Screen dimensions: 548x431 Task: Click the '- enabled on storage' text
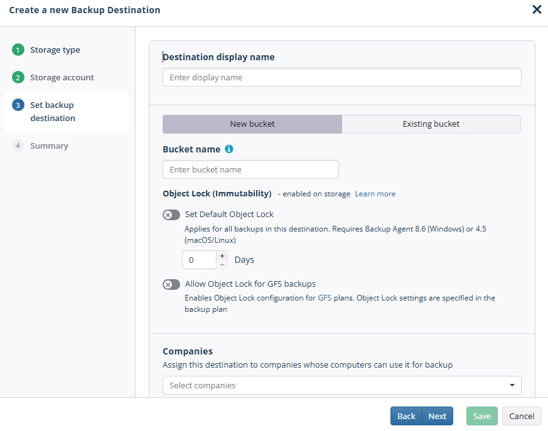(x=314, y=194)
